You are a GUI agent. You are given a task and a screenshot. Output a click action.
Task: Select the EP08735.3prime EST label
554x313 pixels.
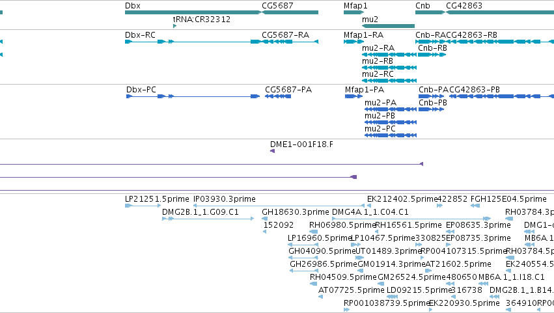point(478,238)
